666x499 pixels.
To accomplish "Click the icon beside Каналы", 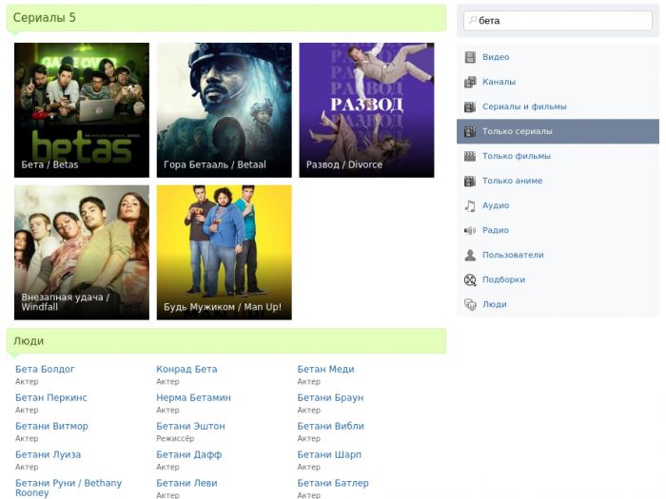I will coord(470,82).
